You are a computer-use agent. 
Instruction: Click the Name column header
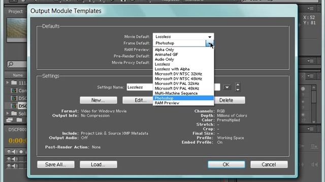[x=18, y=75]
